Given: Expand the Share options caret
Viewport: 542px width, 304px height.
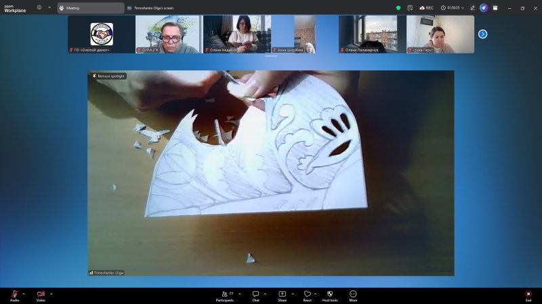Looking at the screenshot, I should (x=292, y=294).
